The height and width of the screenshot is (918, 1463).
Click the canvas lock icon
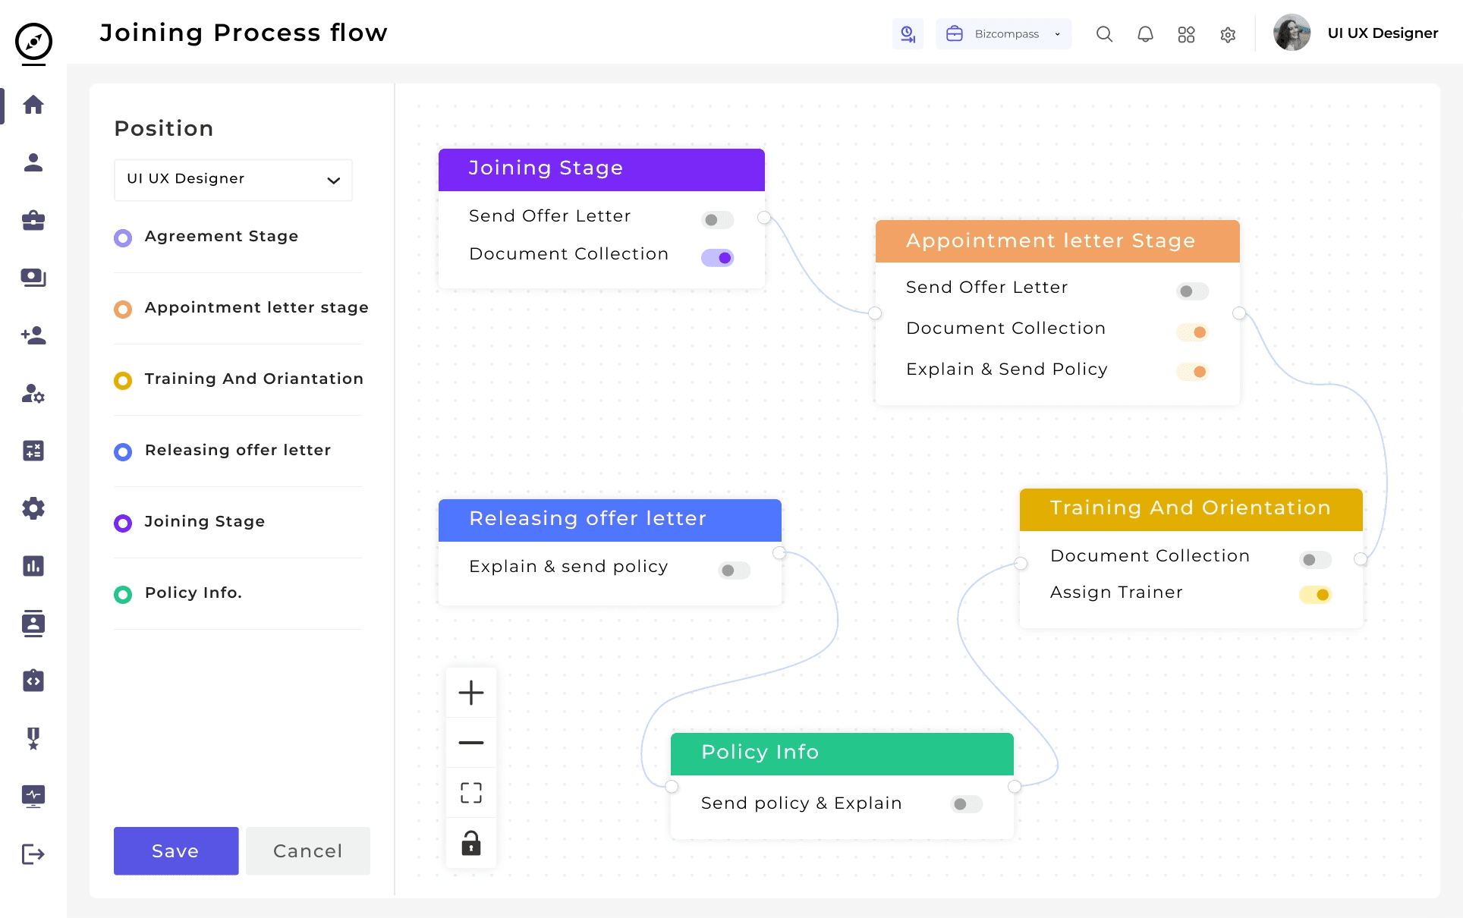(470, 843)
